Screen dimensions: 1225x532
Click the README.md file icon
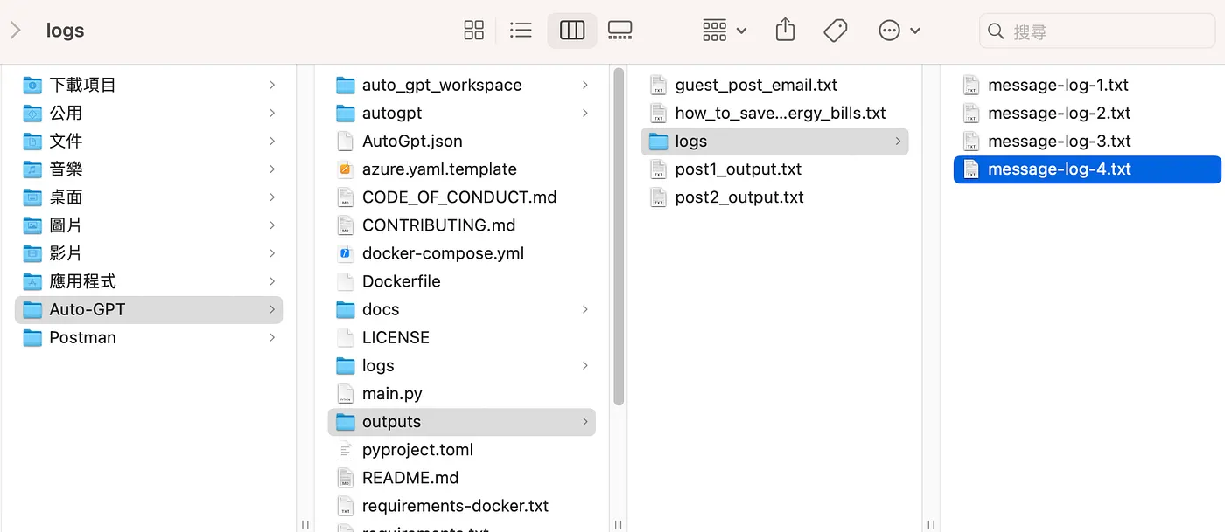[x=345, y=477]
